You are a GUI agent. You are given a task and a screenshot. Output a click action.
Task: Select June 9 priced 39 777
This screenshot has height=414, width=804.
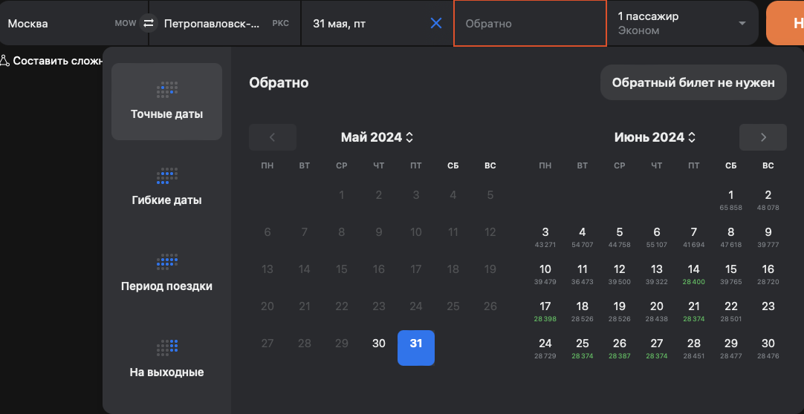click(x=768, y=237)
